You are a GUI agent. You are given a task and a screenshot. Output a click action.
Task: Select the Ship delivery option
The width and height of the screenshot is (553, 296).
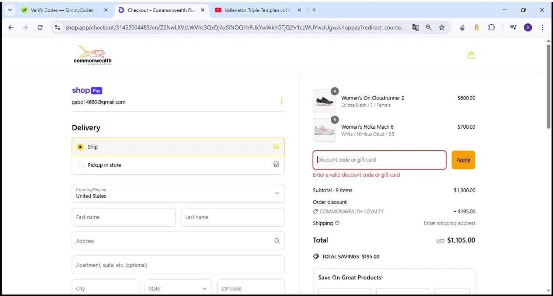(x=178, y=147)
